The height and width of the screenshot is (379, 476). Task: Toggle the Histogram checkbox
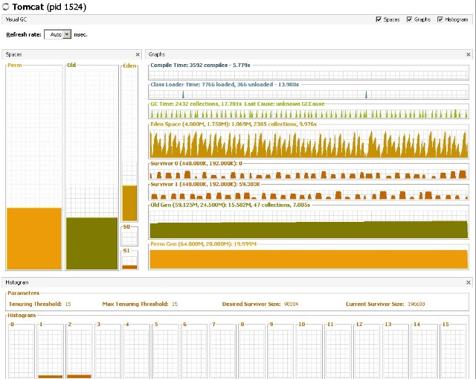440,19
